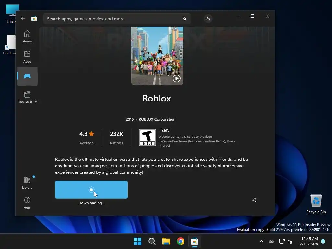Open notifications bell icon
Screen dimensions: 332x249
323,241
